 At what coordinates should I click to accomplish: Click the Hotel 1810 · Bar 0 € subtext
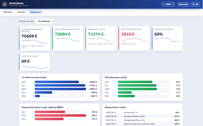click(x=128, y=44)
